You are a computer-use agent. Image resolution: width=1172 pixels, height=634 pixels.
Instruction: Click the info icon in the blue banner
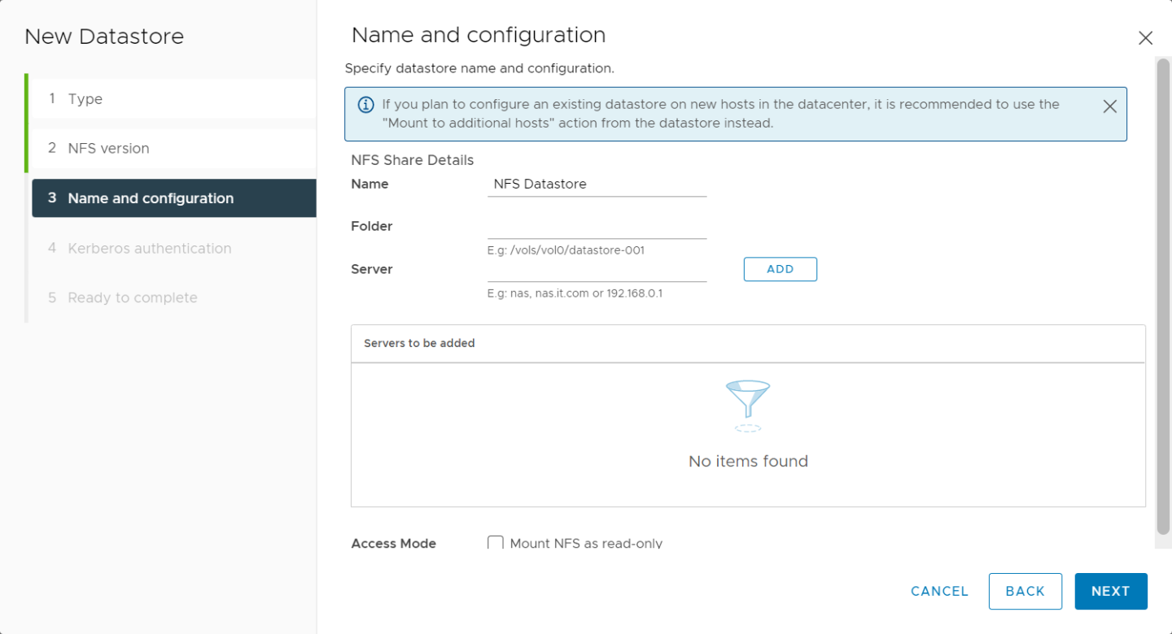[366, 105]
